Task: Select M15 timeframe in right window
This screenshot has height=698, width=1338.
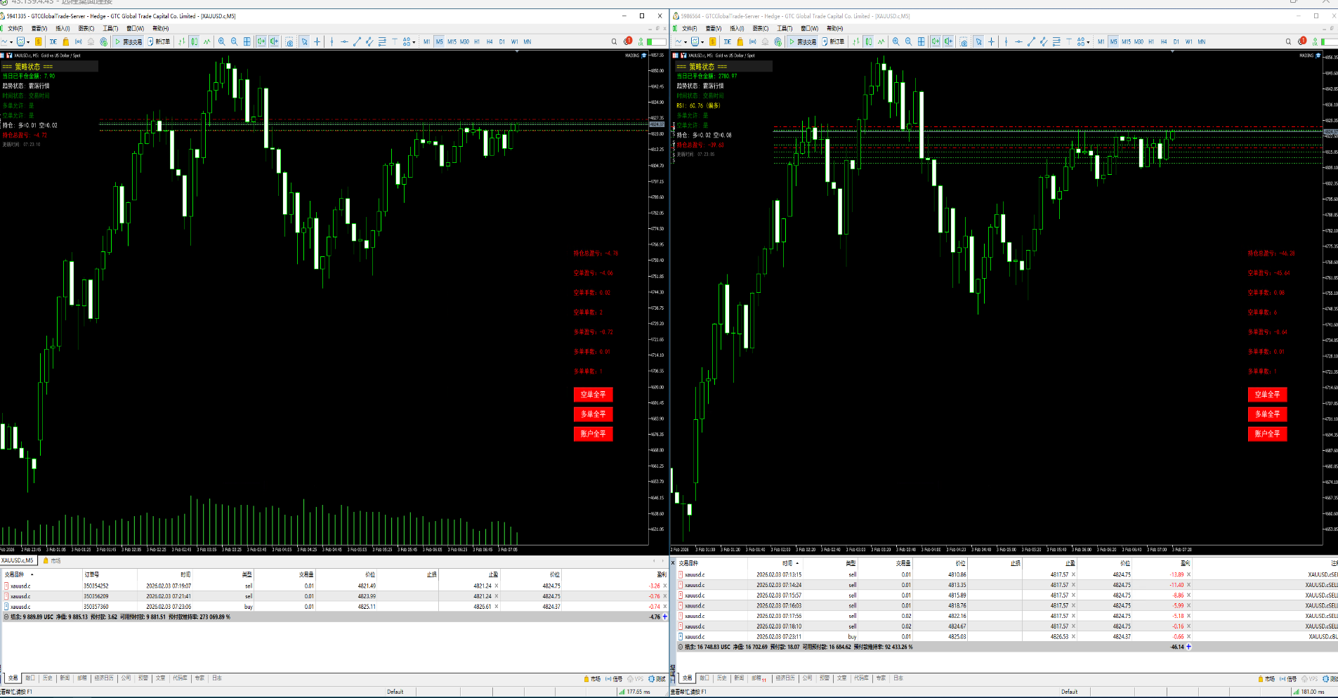Action: [x=1126, y=41]
